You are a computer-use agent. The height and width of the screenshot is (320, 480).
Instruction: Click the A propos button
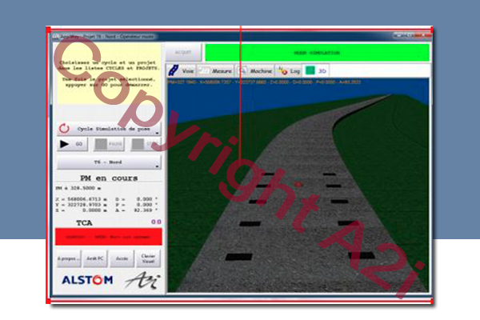[x=67, y=258]
